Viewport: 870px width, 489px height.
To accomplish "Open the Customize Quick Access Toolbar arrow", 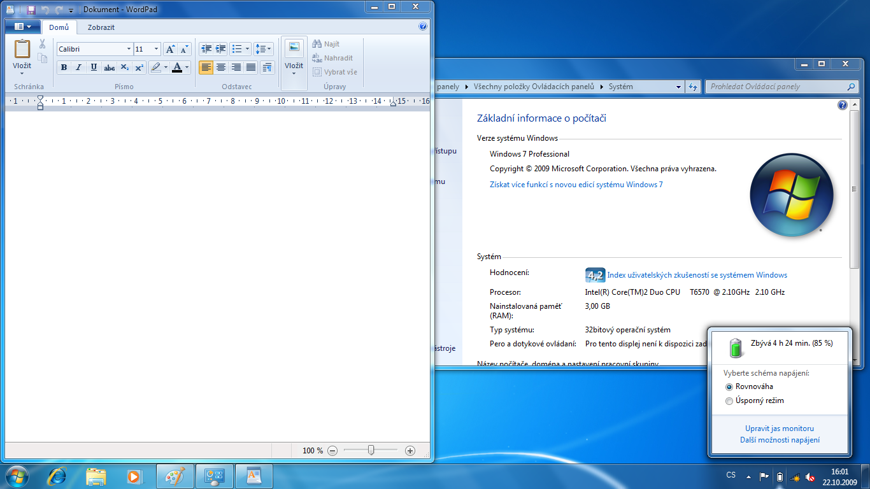I will coord(71,10).
